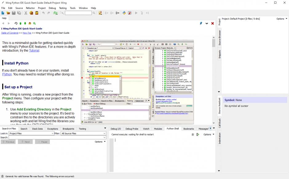Click the red PDF documentation icon
Image resolution: width=289 pixels, height=179 pixels.
[130, 13]
